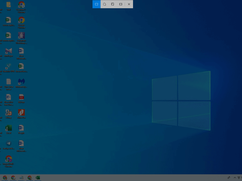Open the People Word document
The width and height of the screenshot is (242, 181).
click(21, 128)
